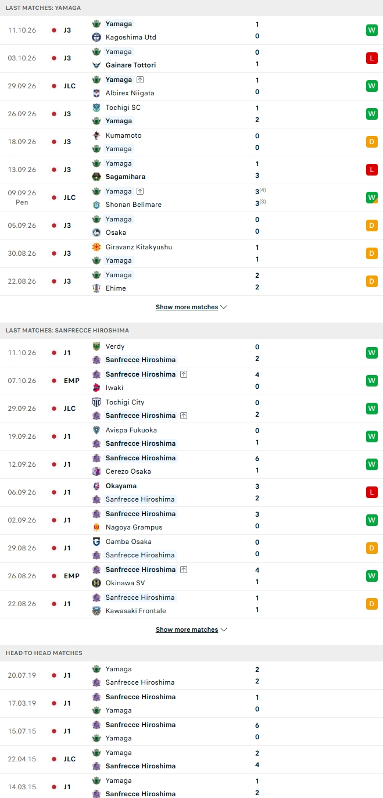Click the advancing icon beside Sanfrecce Hiroshima vs Okinawa SV
The height and width of the screenshot is (798, 383).
(x=184, y=570)
